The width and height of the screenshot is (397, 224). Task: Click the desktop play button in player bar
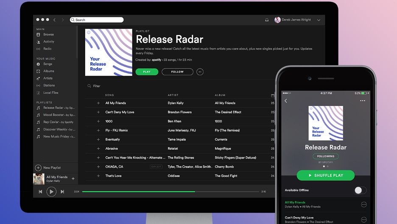[51, 192]
